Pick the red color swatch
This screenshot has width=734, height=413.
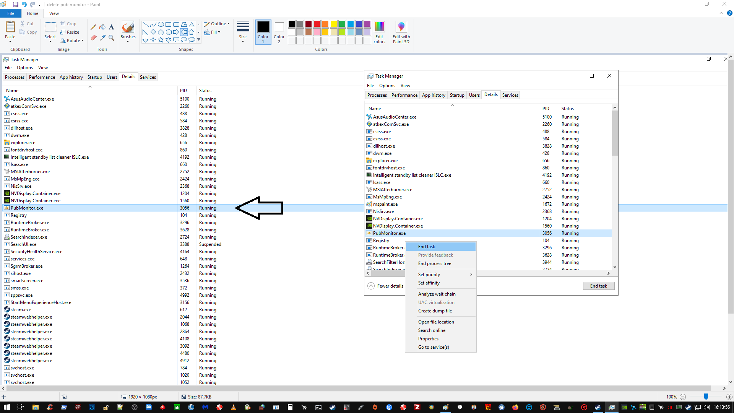click(317, 24)
